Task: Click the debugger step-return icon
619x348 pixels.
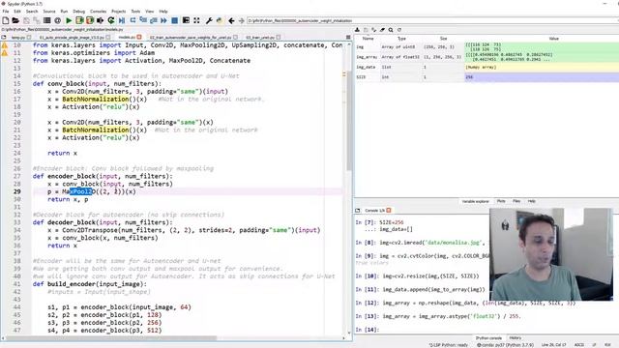Action: coord(153,20)
